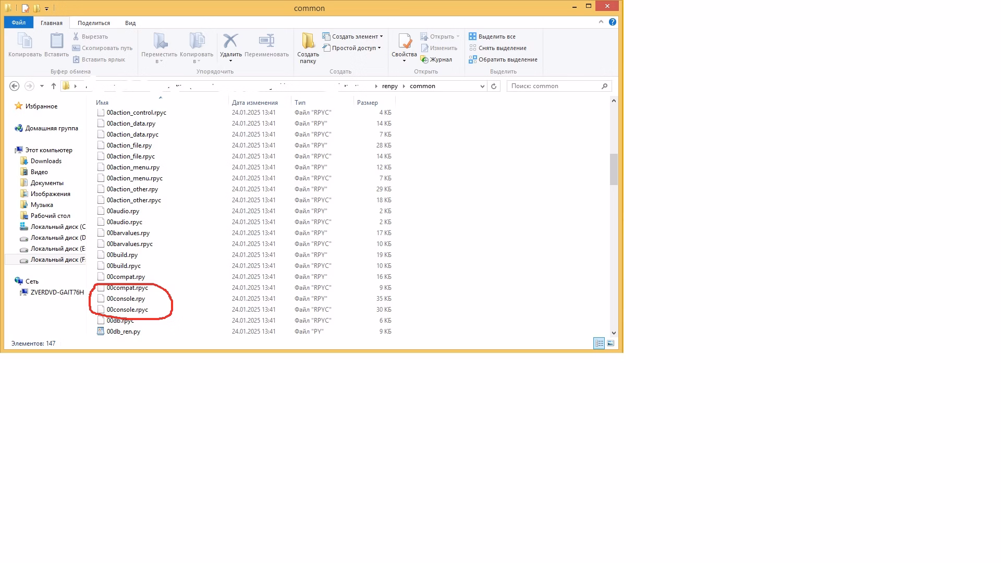Switch to large icons view in status bar
Image resolution: width=1001 pixels, height=563 pixels.
pyautogui.click(x=611, y=343)
